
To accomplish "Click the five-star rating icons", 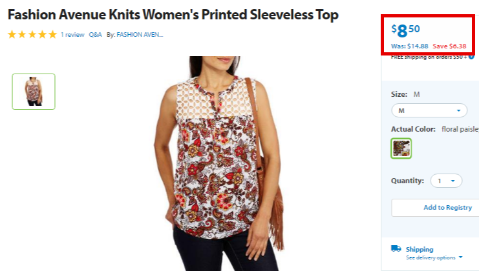I will (x=32, y=34).
